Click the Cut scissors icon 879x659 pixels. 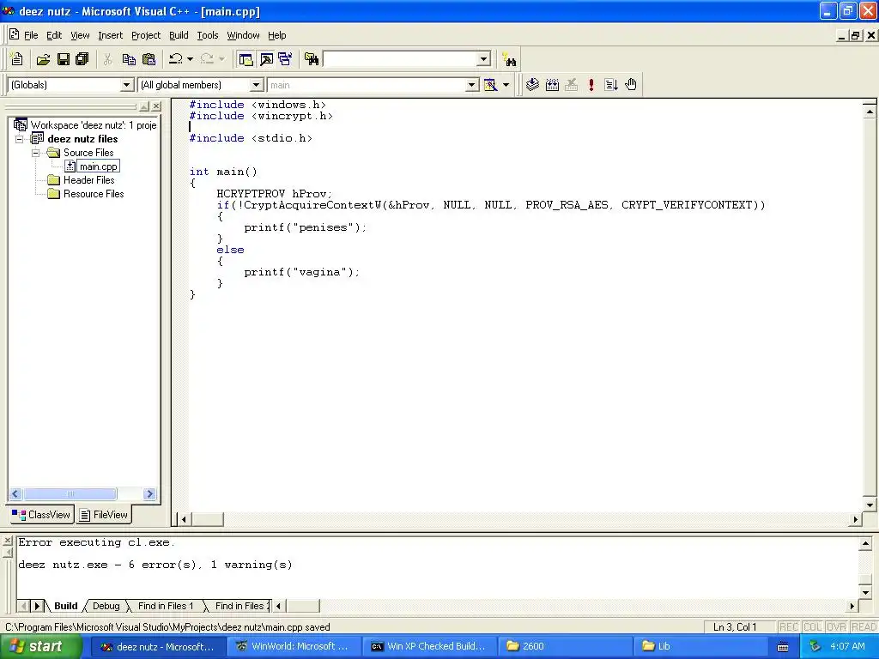coord(107,59)
